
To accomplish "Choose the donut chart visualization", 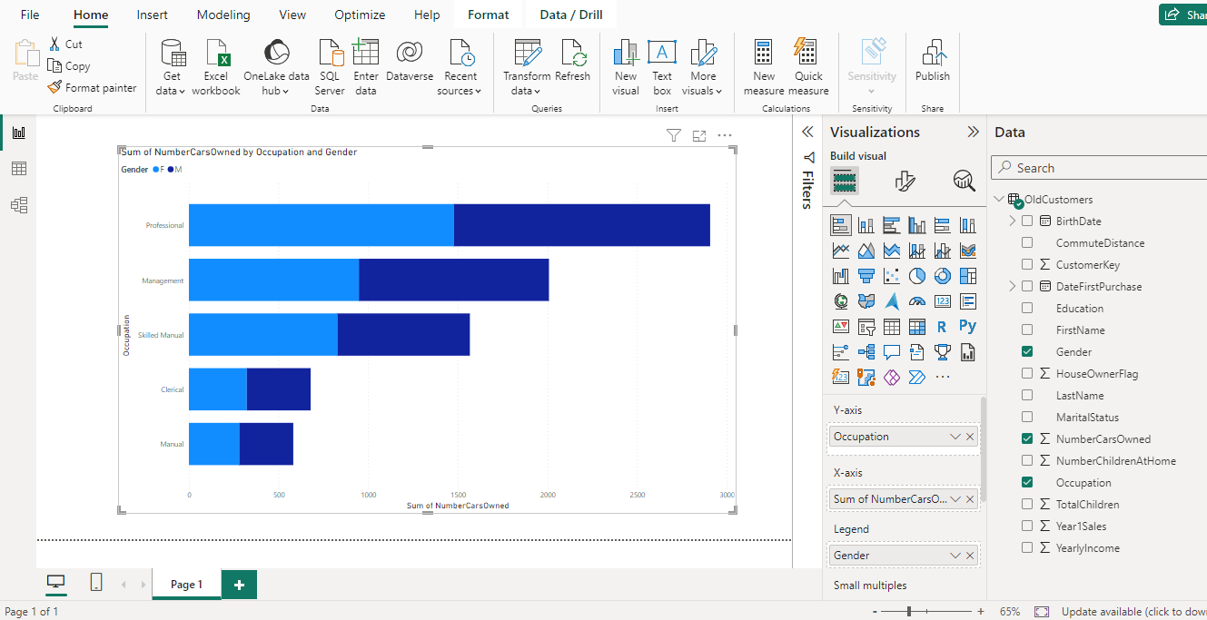I will tap(942, 275).
